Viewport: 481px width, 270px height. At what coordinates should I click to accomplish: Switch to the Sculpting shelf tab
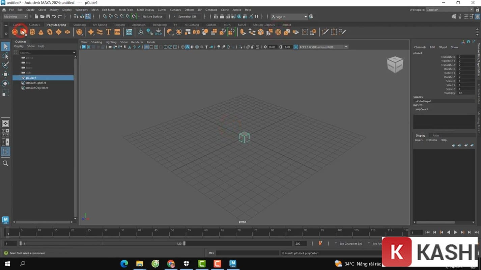click(79, 25)
